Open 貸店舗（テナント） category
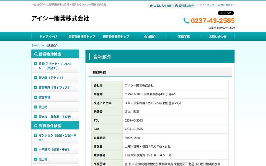The height and width of the screenshot is (166, 266). click(55, 78)
